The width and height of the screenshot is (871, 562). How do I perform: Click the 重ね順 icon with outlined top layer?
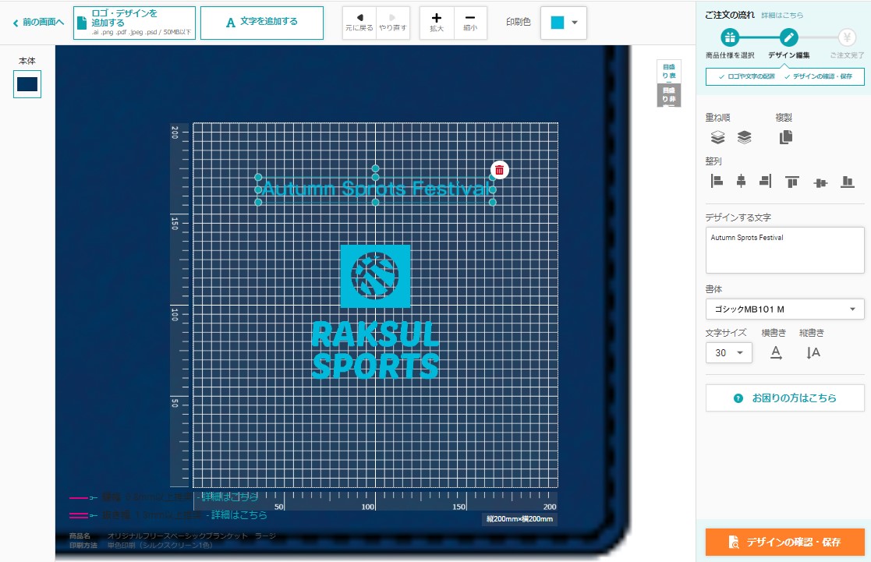coord(717,137)
